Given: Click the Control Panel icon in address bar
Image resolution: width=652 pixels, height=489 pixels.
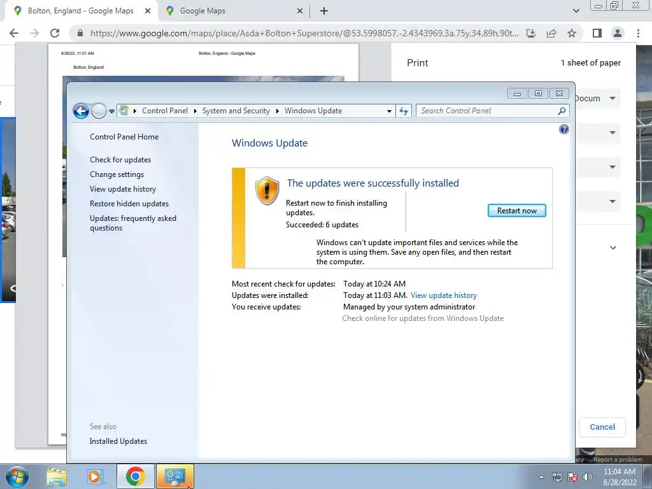Looking at the screenshot, I should 124,111.
